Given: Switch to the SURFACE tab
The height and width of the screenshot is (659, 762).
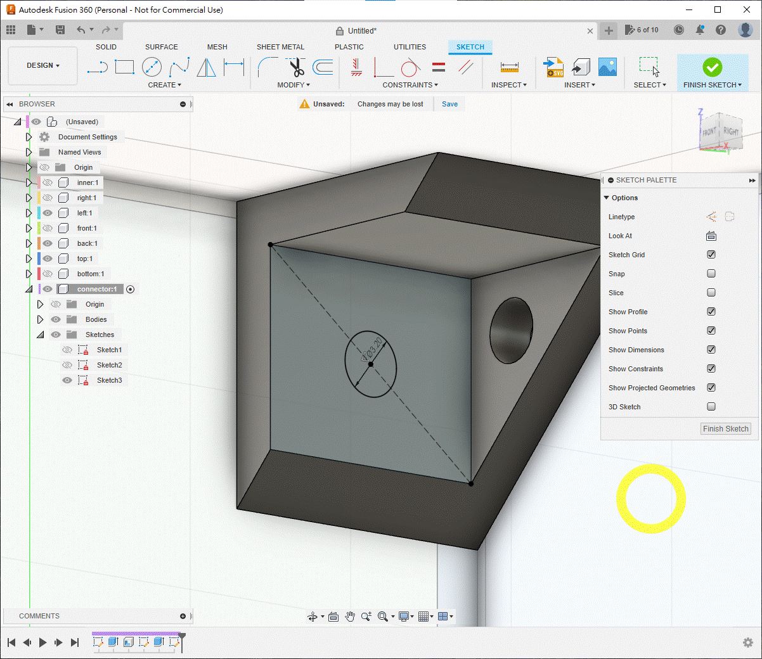Looking at the screenshot, I should [x=161, y=47].
